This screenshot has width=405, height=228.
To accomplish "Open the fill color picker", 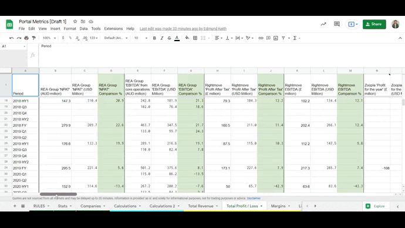I will click(x=187, y=38).
